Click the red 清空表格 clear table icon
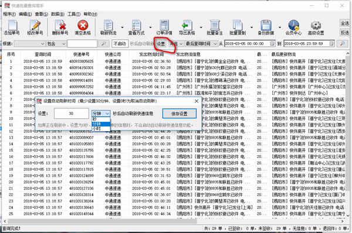 (83, 27)
